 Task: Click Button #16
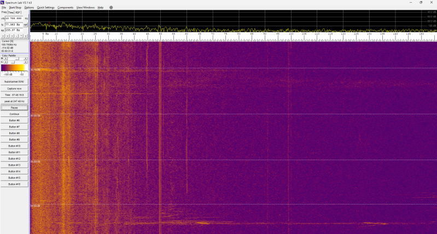point(14,184)
